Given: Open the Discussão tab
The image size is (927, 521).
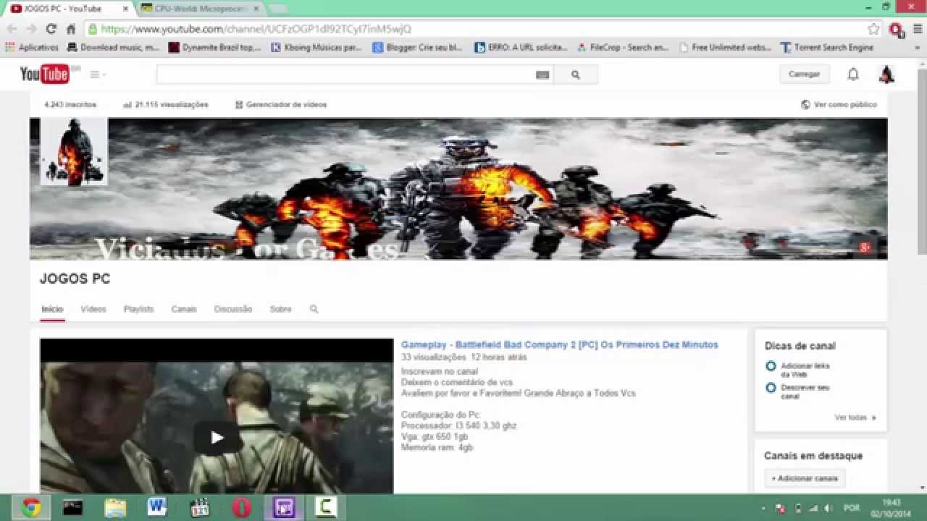Looking at the screenshot, I should [x=233, y=309].
